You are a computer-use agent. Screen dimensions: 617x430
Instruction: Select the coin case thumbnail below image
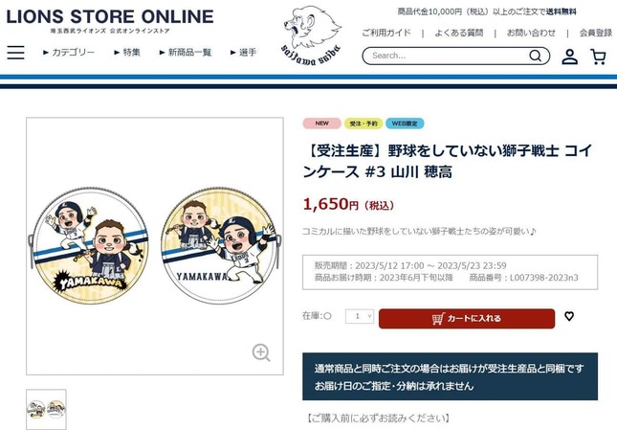coord(47,409)
